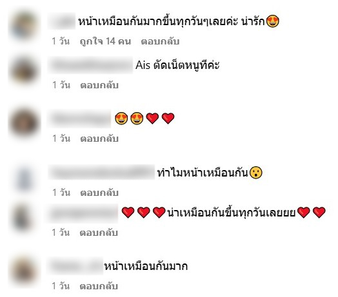This screenshot has height=297, width=338.
Task: Reply to the Ais ตัดเน็ตหนูทีค่ะ comment
Action: 99,85
